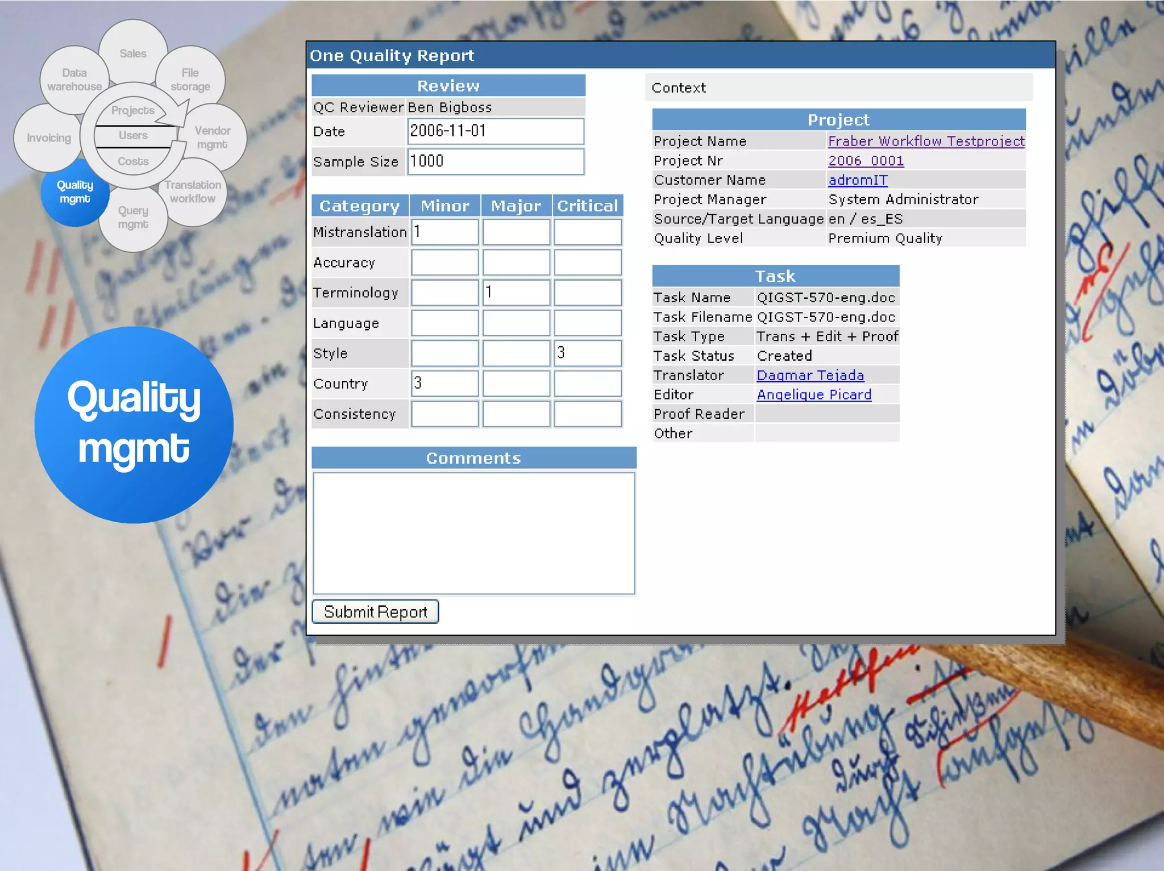This screenshot has height=871, width=1164.
Task: Click the Style Critical count field
Action: (588, 353)
